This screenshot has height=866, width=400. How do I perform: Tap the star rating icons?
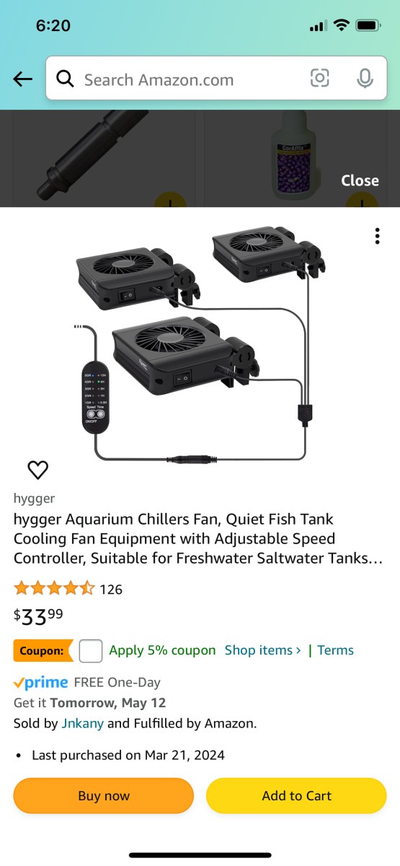[54, 588]
